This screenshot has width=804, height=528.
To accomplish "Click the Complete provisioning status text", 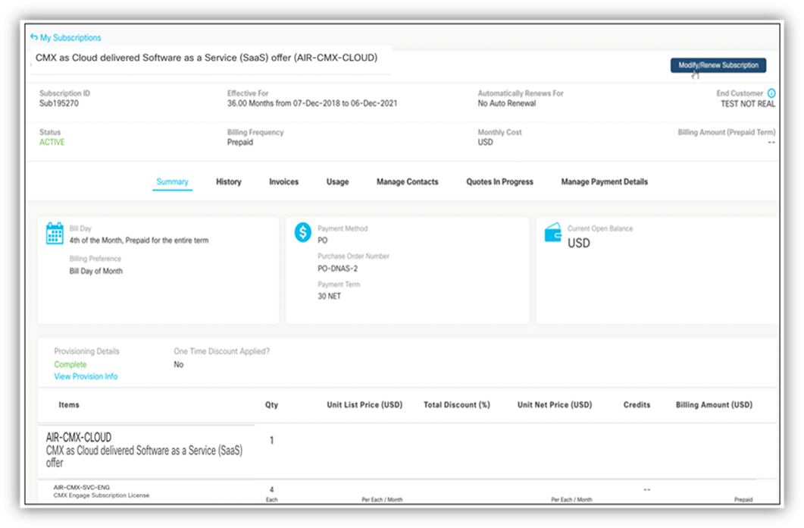I will (x=70, y=364).
